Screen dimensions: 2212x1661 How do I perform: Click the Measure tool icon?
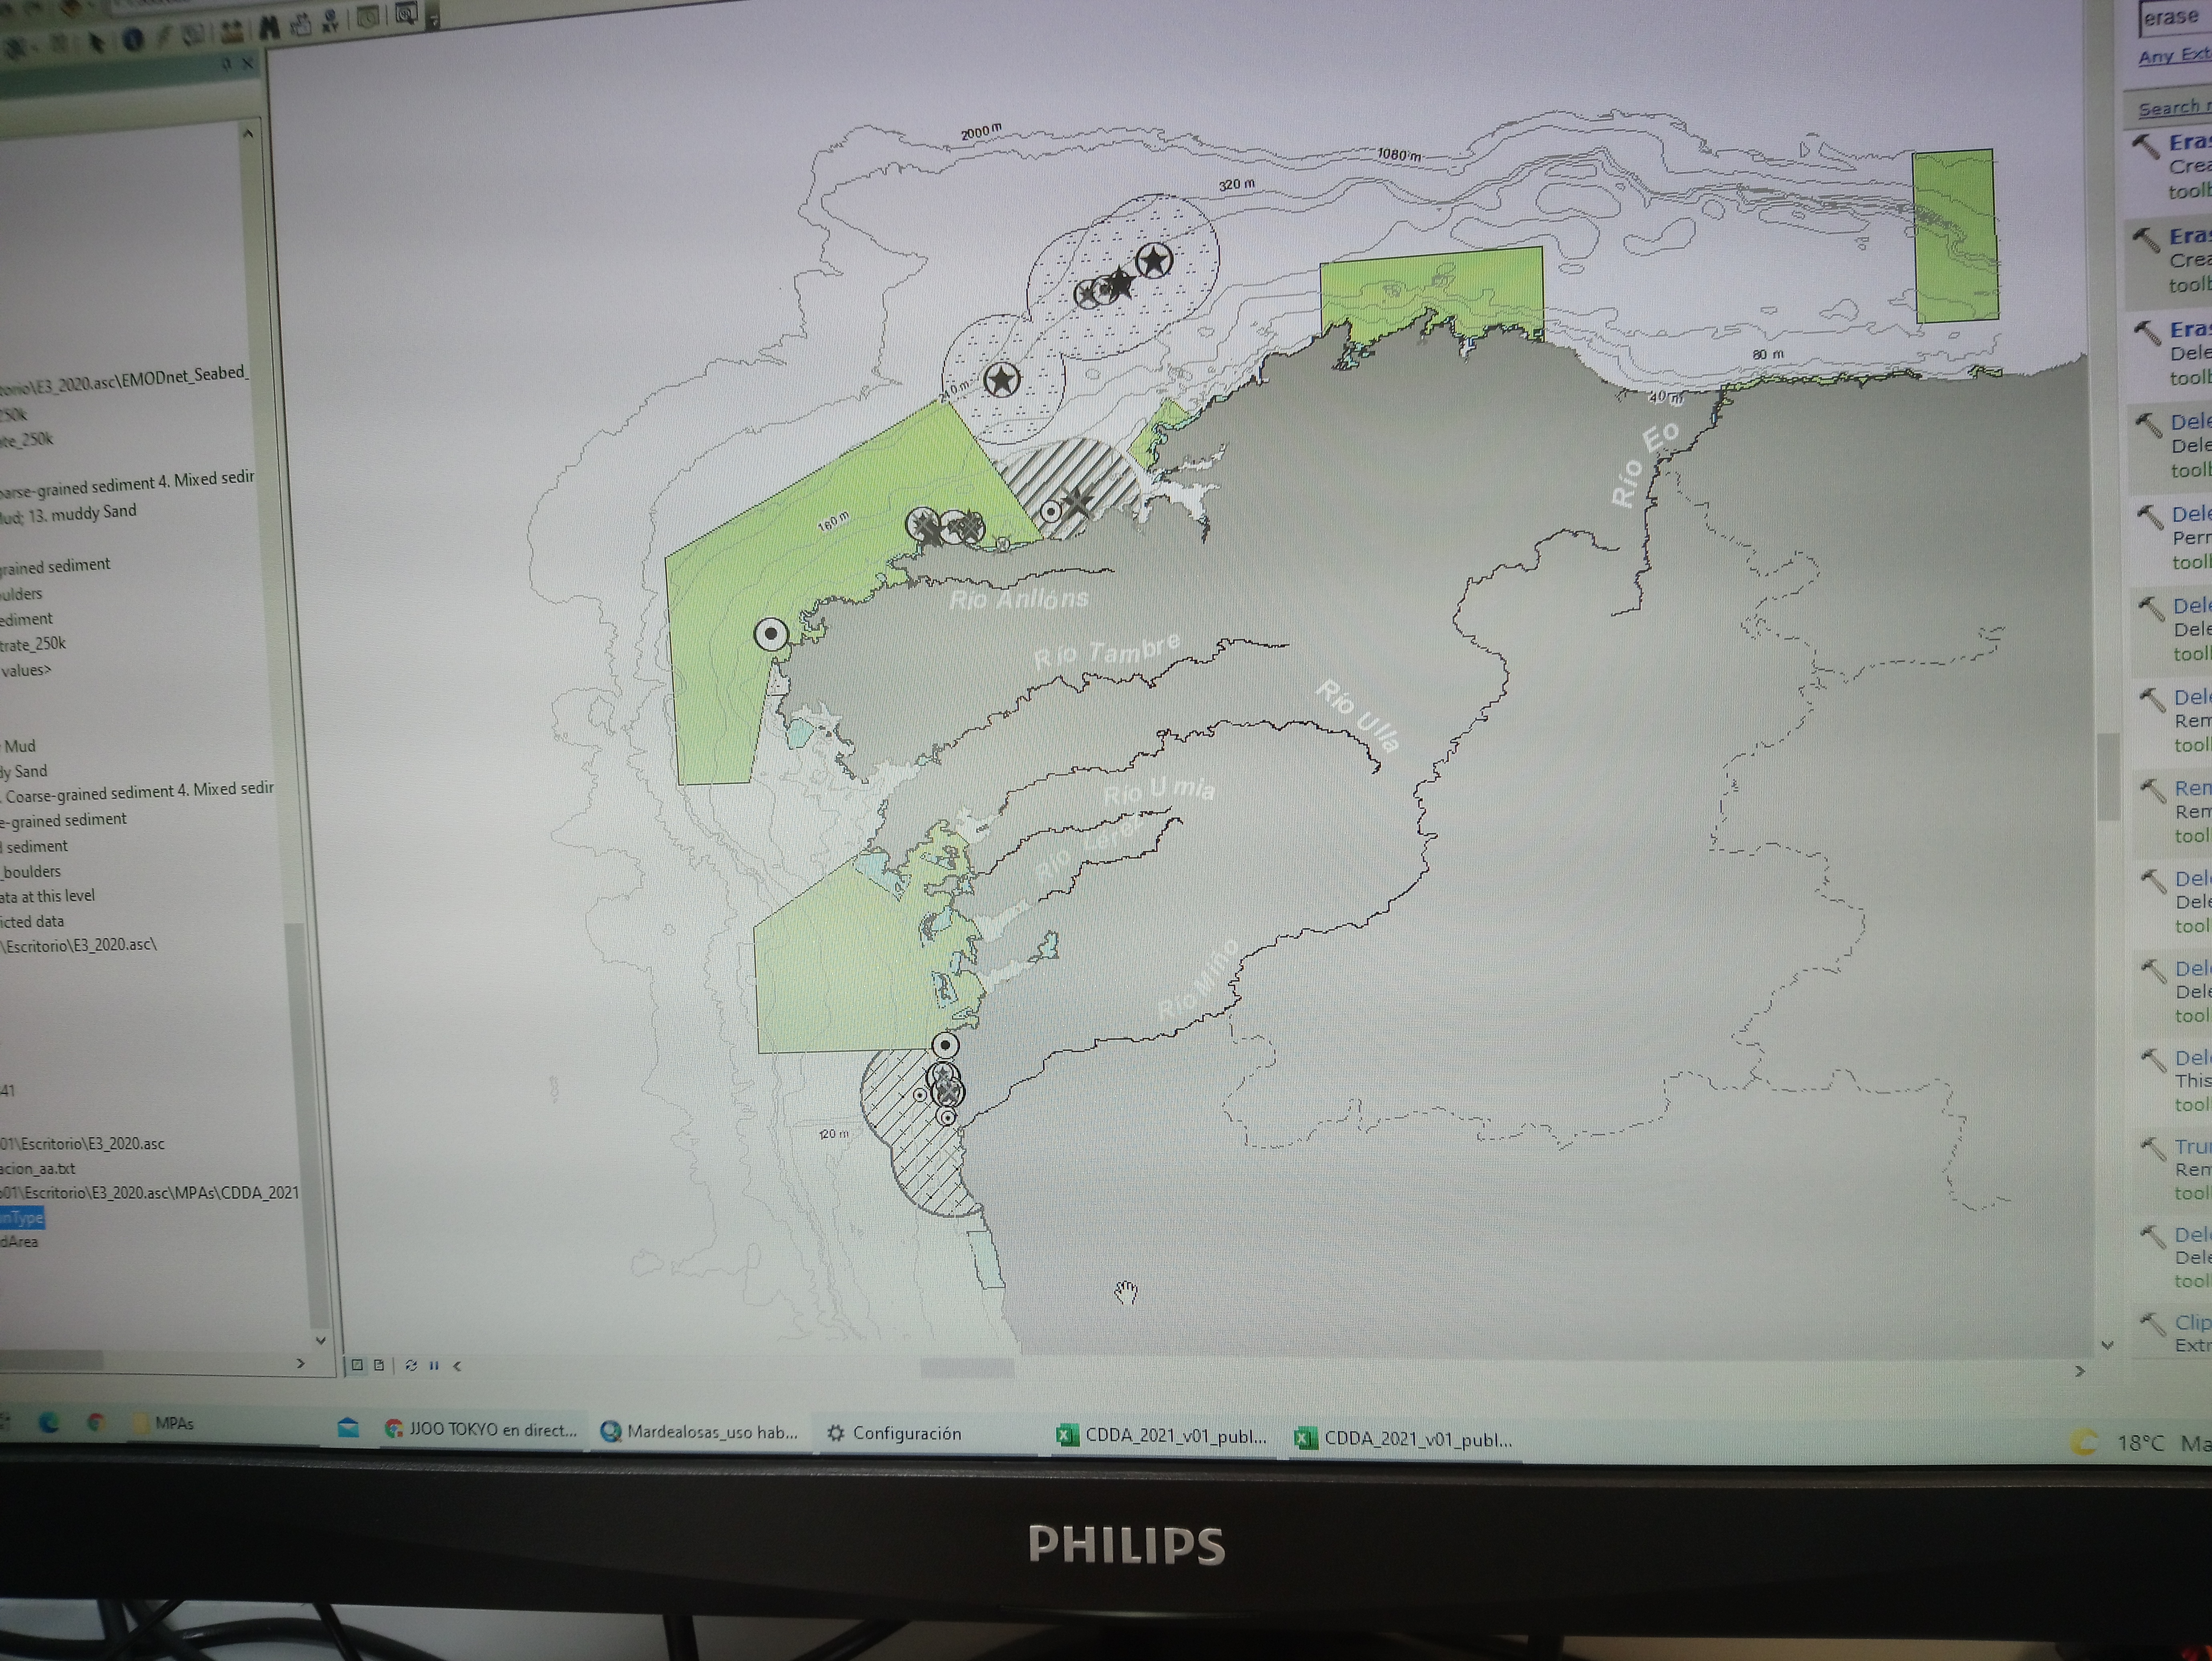pyautogui.click(x=232, y=32)
